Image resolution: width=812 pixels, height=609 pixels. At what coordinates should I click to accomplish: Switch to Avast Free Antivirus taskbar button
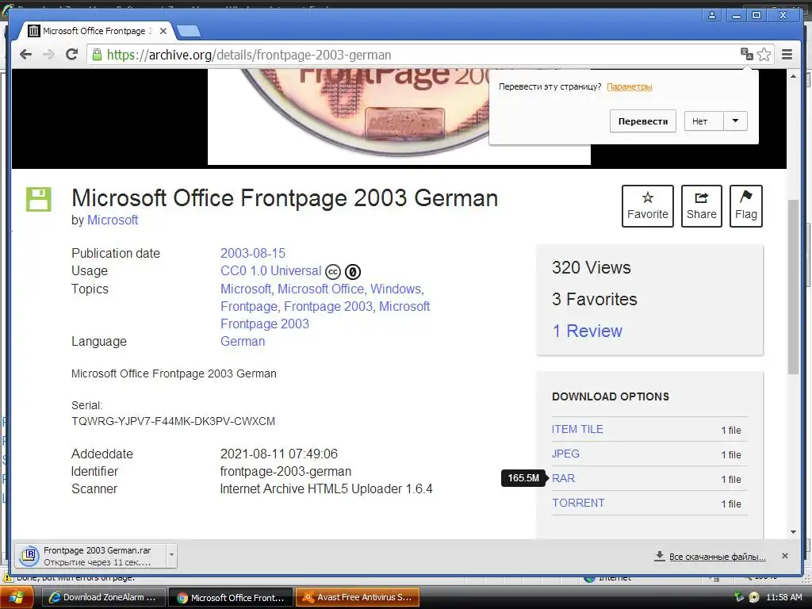tap(358, 598)
